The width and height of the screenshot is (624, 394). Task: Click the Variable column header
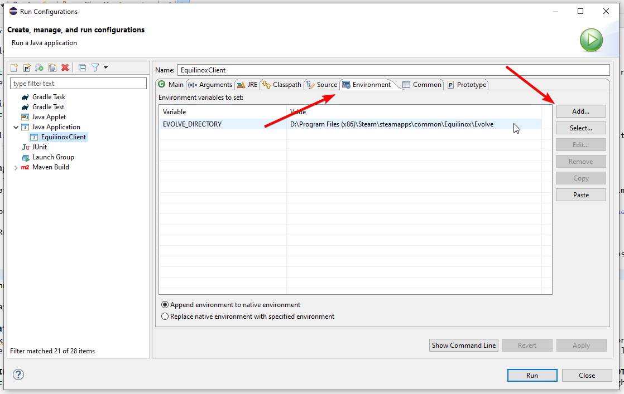[223, 112]
